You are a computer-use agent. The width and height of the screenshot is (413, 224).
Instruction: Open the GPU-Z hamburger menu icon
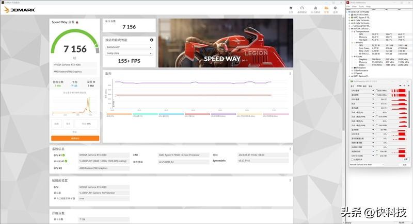point(408,86)
